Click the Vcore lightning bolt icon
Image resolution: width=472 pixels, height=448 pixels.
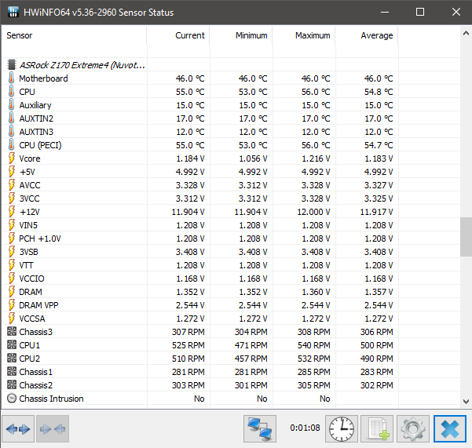(x=12, y=158)
